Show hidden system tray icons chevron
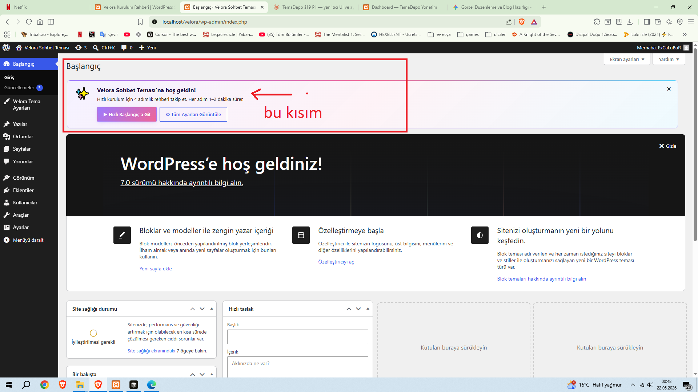Screen dimensions: 698x392 633,385
